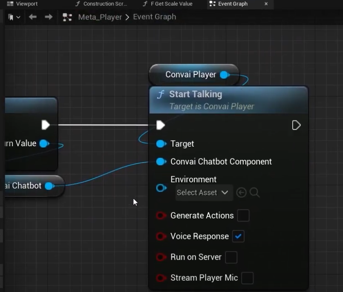Click the Viewport tab grid icon
343x292 pixels.
tap(10, 4)
